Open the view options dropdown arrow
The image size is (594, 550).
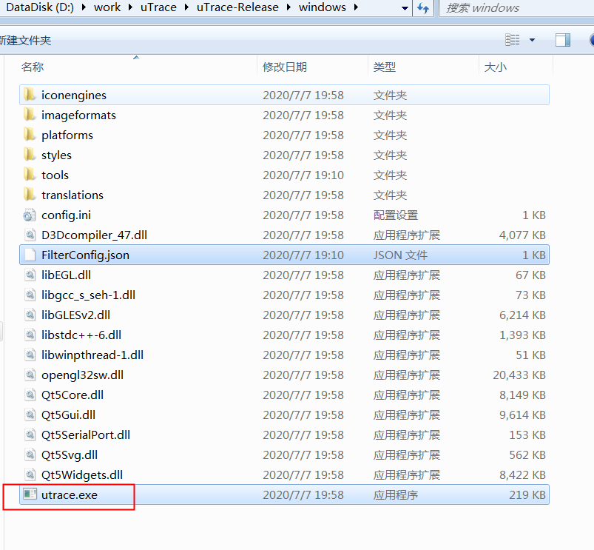pos(533,40)
